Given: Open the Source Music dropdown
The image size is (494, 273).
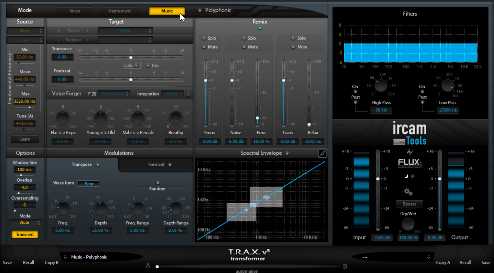Looking at the screenshot, I should pos(25,31).
